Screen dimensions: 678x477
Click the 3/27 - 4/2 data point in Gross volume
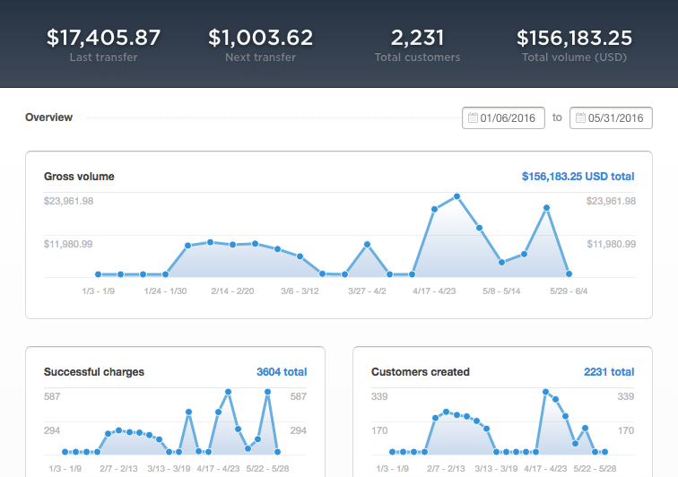367,245
